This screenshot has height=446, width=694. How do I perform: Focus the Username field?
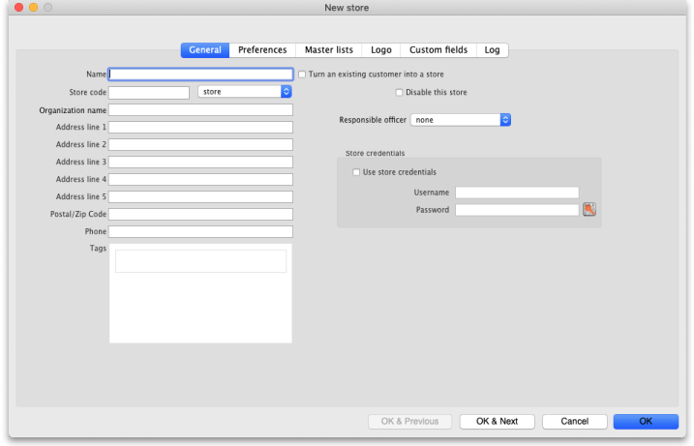click(517, 193)
